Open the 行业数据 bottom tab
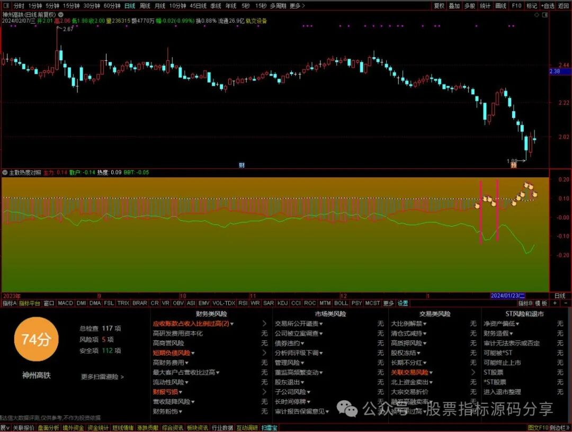The width and height of the screenshot is (572, 432). pos(222,428)
